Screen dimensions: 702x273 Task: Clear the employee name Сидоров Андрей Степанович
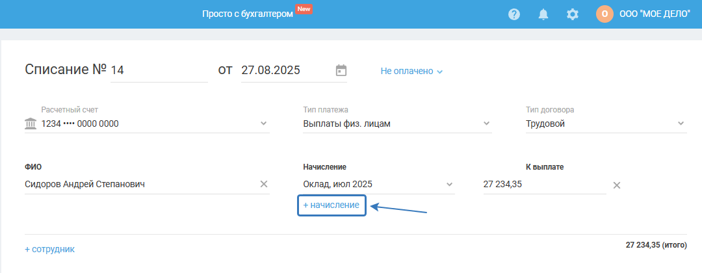tap(264, 185)
